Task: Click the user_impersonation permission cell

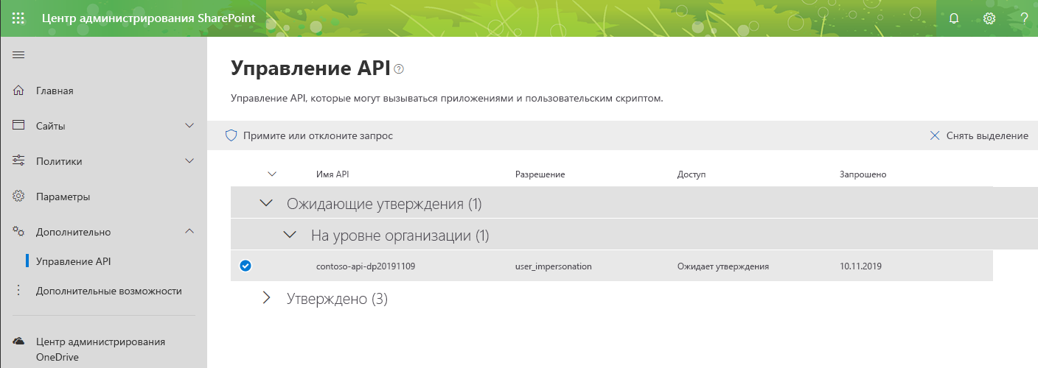Action: [x=554, y=266]
